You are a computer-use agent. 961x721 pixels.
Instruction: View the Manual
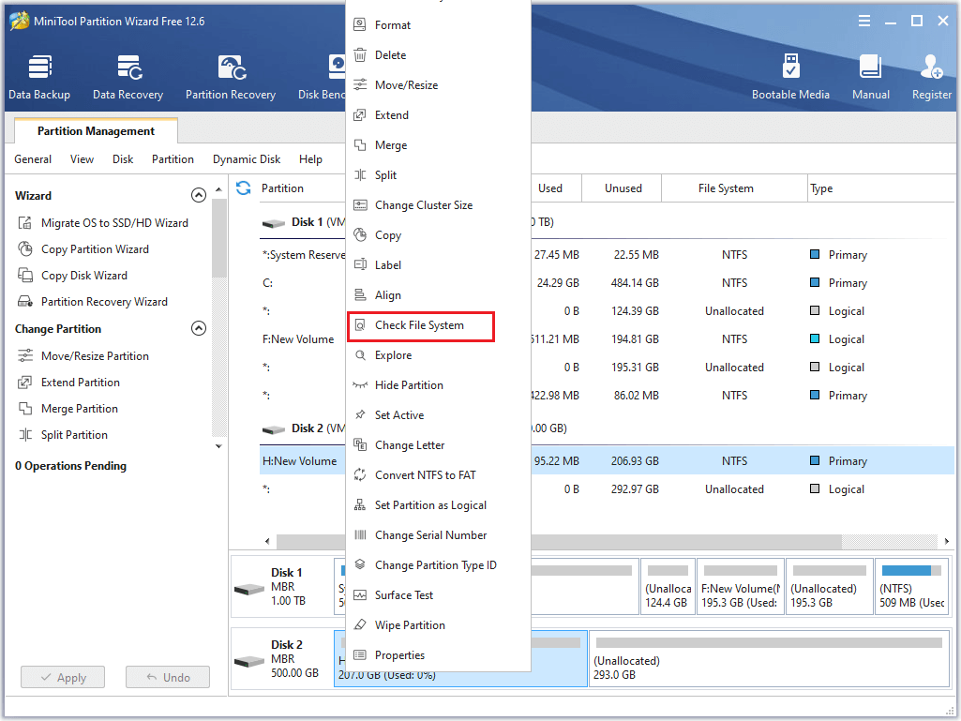click(x=870, y=75)
